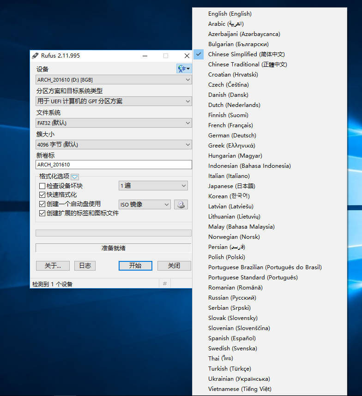Screen dimensions: 362x396
Task: Click the 新卷标 volume label input field
Action: click(114, 165)
